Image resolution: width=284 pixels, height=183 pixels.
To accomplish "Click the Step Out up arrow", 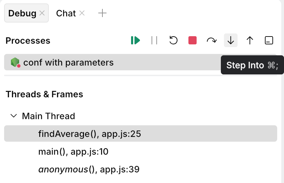I will tap(250, 41).
